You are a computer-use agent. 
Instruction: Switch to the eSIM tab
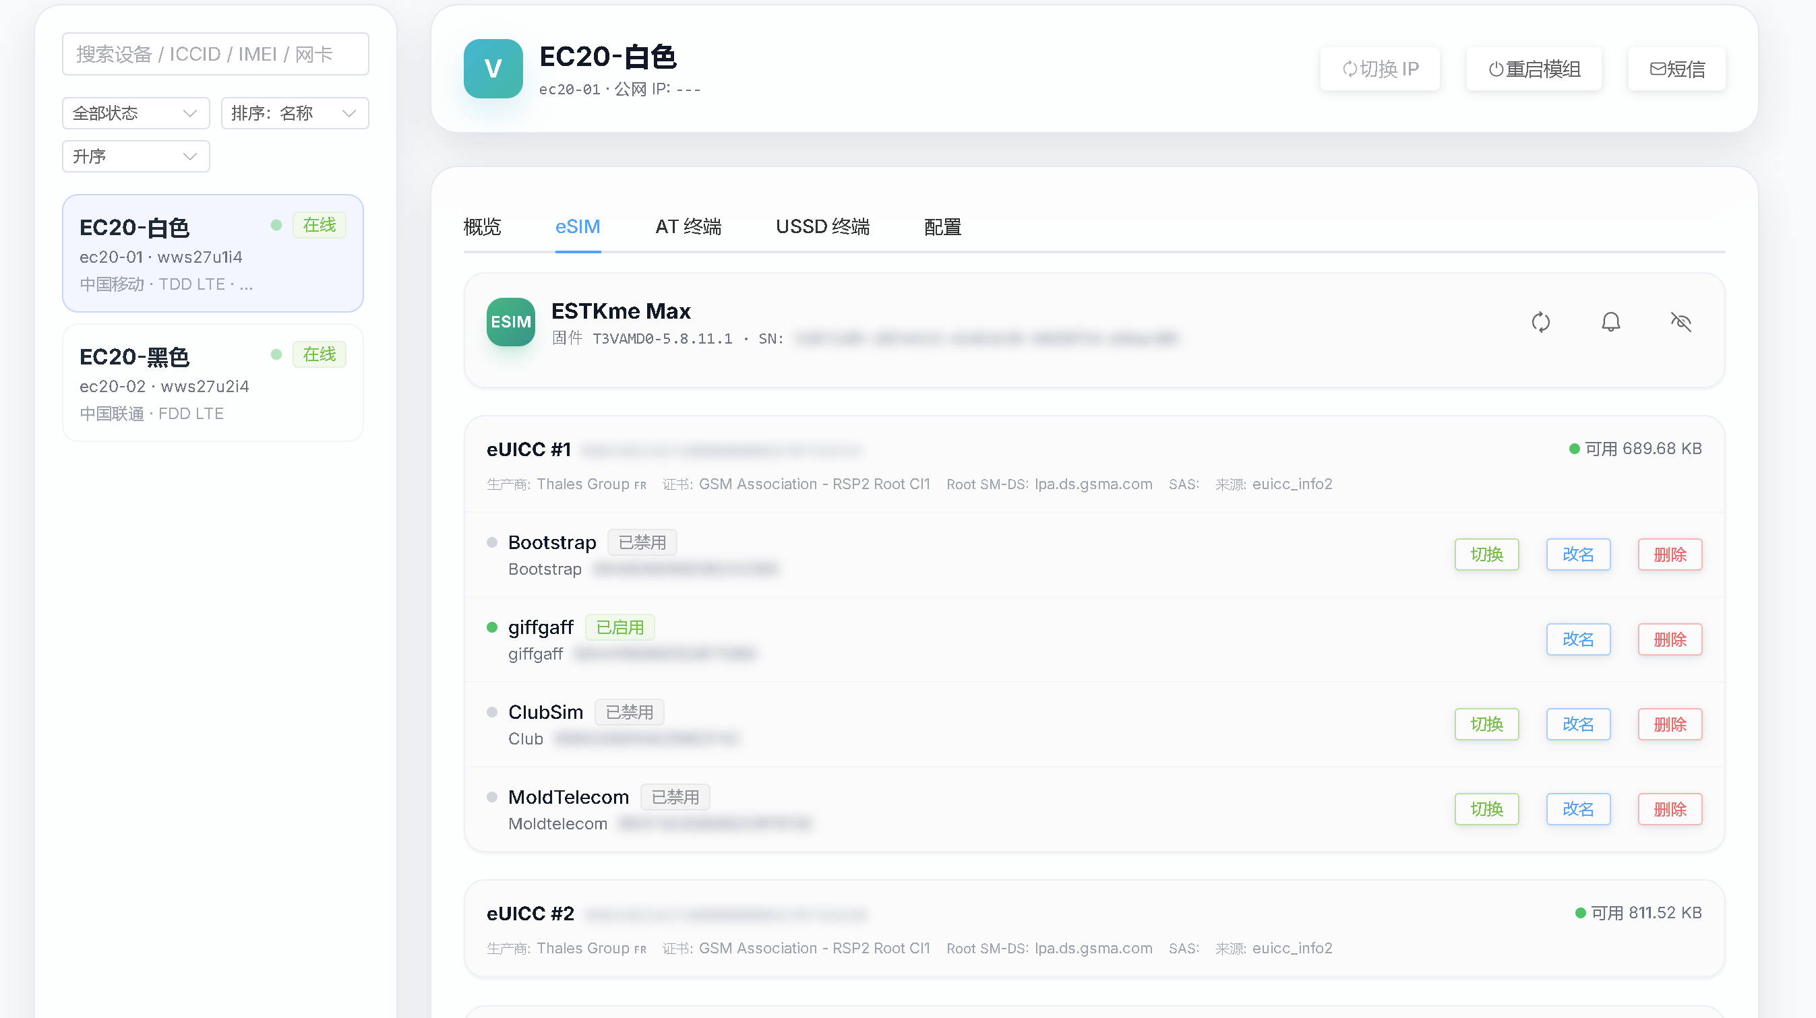[578, 227]
